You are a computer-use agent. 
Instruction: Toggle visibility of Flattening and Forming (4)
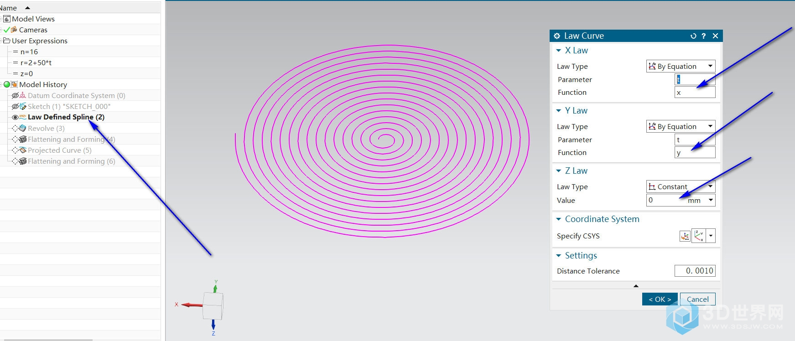pyautogui.click(x=15, y=139)
